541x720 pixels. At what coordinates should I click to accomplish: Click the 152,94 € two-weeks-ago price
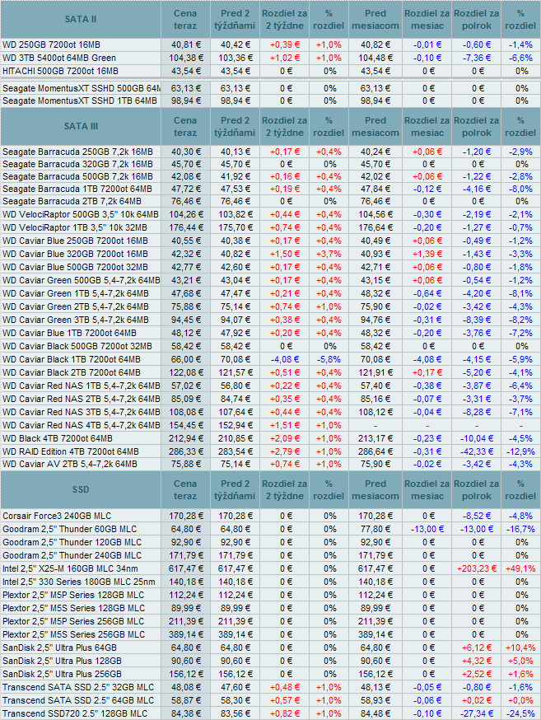pyautogui.click(x=235, y=425)
